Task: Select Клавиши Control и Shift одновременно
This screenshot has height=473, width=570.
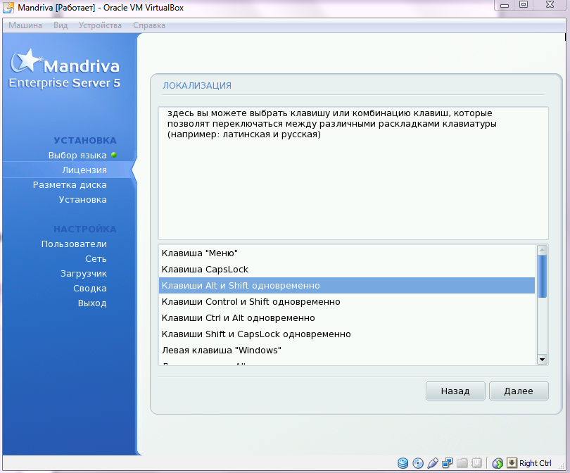Action: pyautogui.click(x=347, y=302)
